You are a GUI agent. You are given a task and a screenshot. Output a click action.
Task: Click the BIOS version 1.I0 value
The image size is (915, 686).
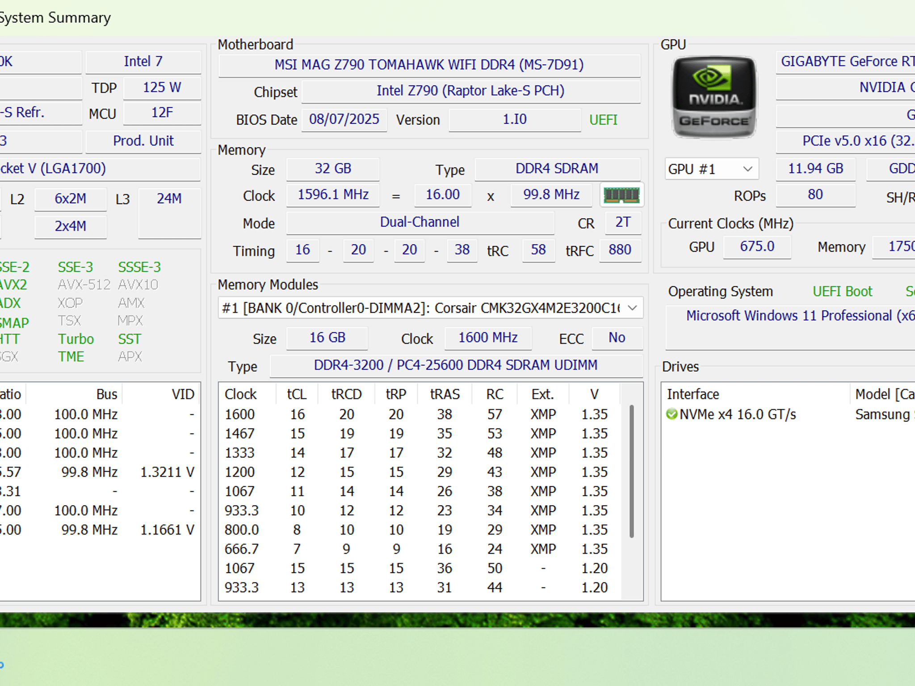point(515,120)
